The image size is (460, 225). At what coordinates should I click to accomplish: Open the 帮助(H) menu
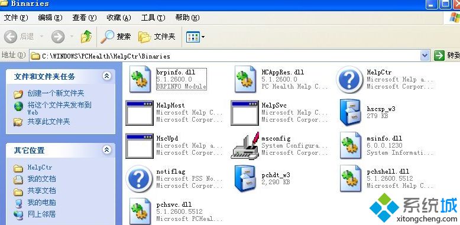(187, 18)
